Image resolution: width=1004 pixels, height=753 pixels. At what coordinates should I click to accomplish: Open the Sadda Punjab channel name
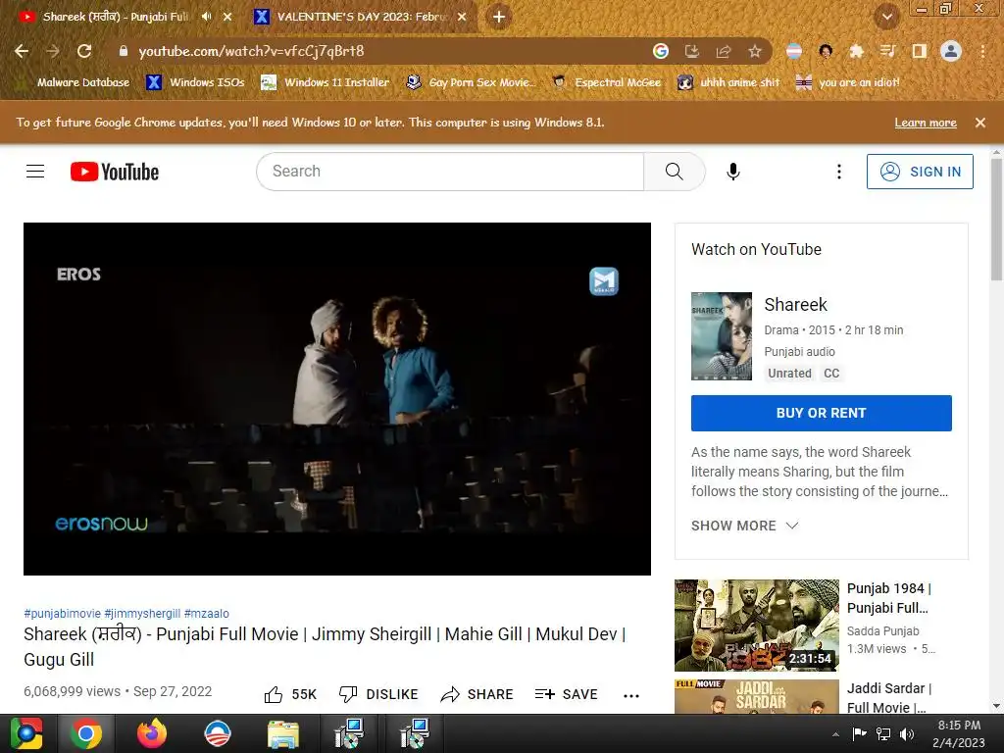(882, 631)
